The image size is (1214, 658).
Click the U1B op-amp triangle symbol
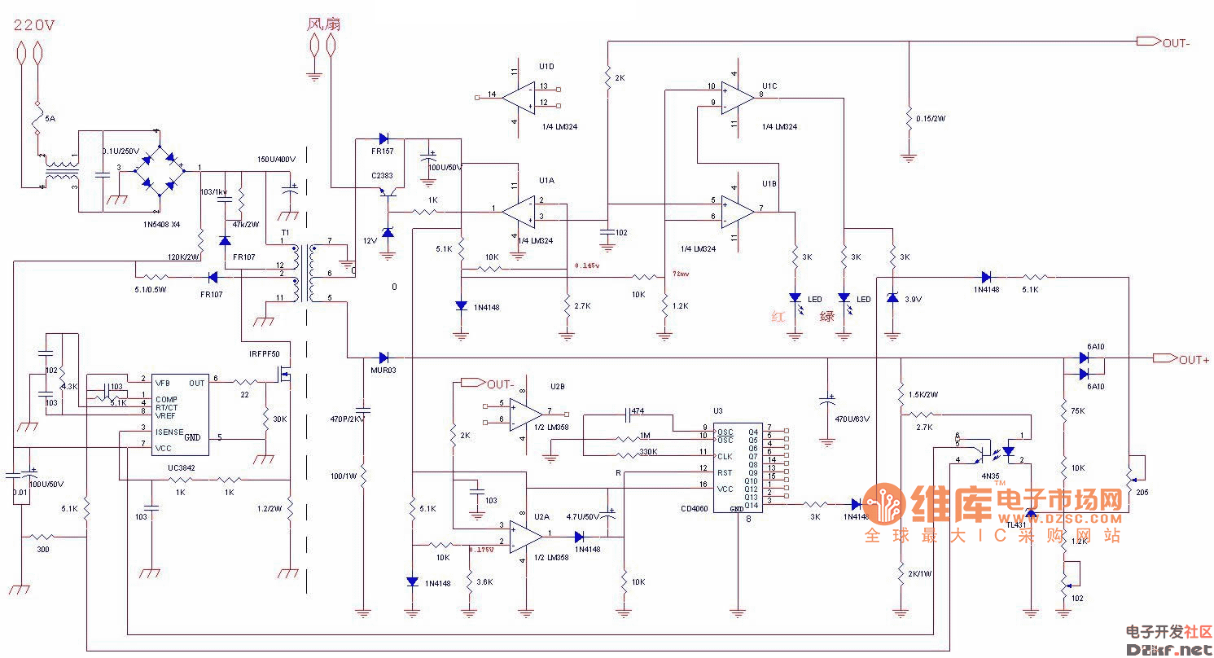738,210
